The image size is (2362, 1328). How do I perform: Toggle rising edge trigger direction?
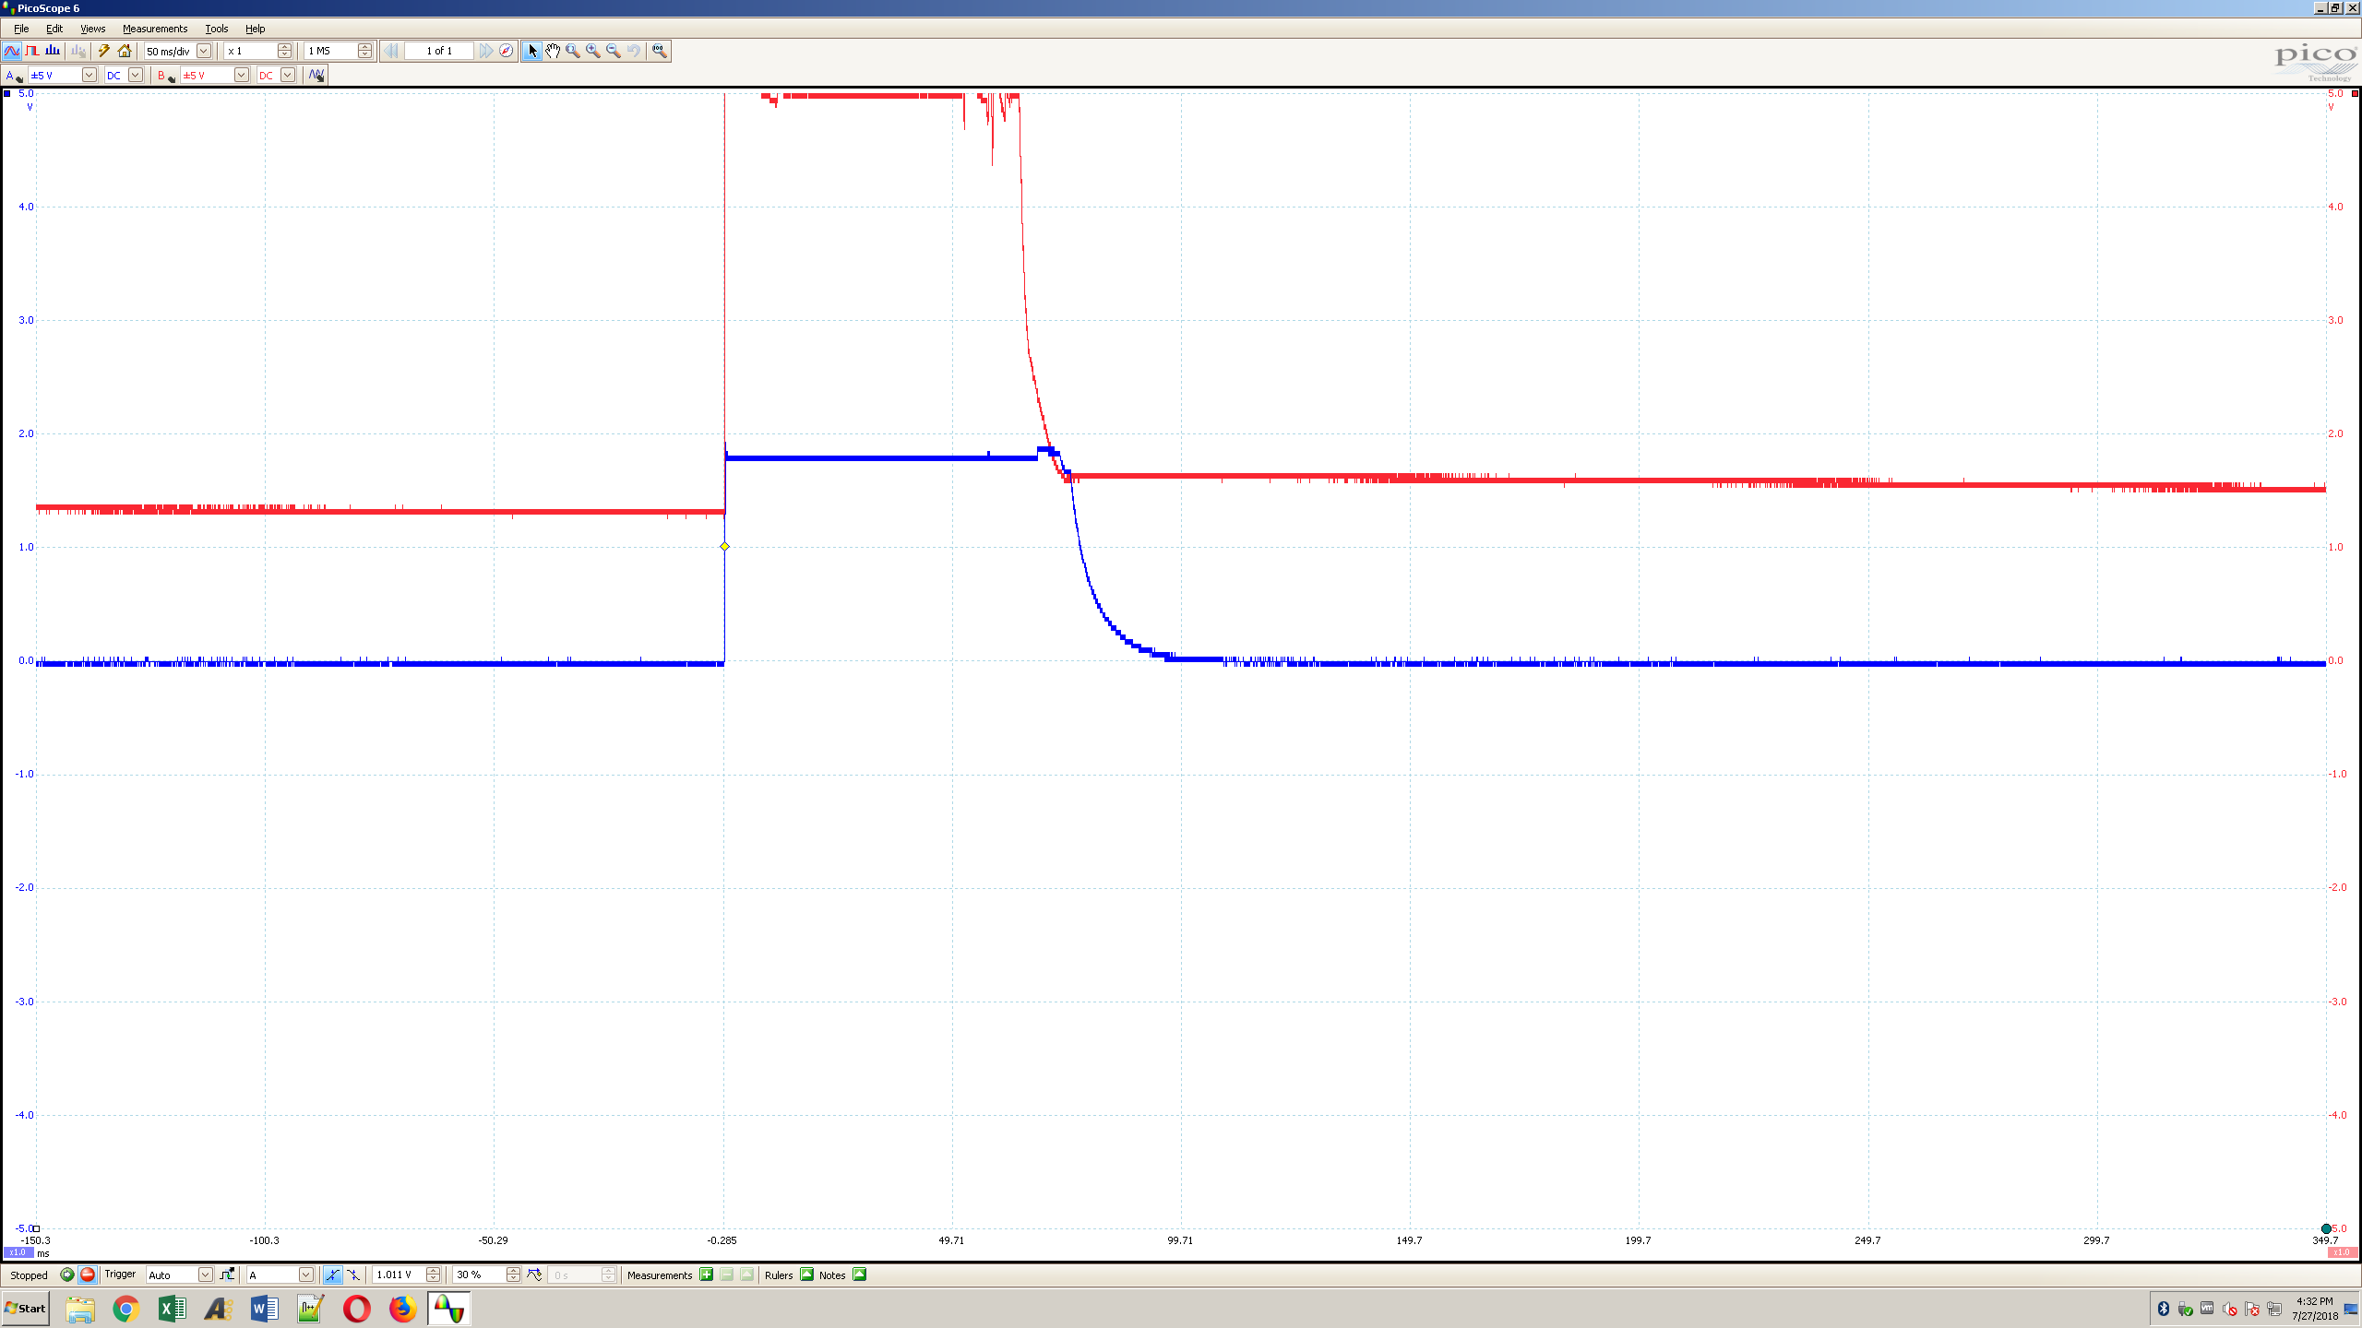332,1275
